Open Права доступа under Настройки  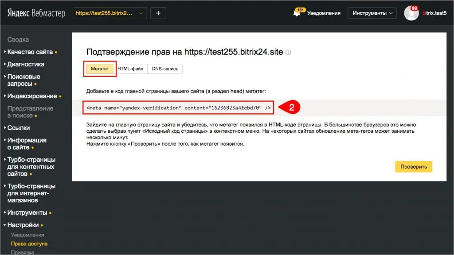(29, 244)
